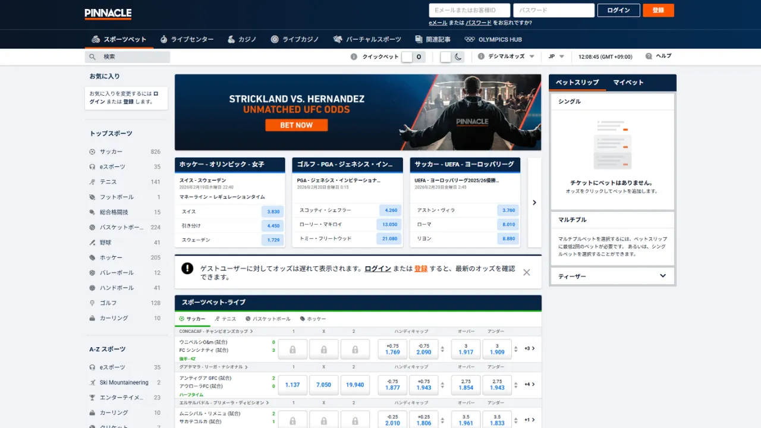Open the Live Casino menu item

(295, 39)
